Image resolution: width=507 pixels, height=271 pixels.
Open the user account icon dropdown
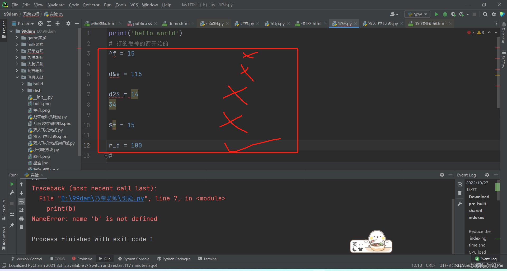click(x=394, y=14)
